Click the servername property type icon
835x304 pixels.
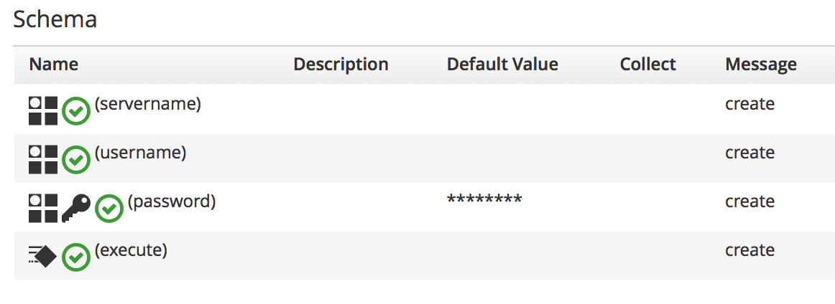coord(43,111)
